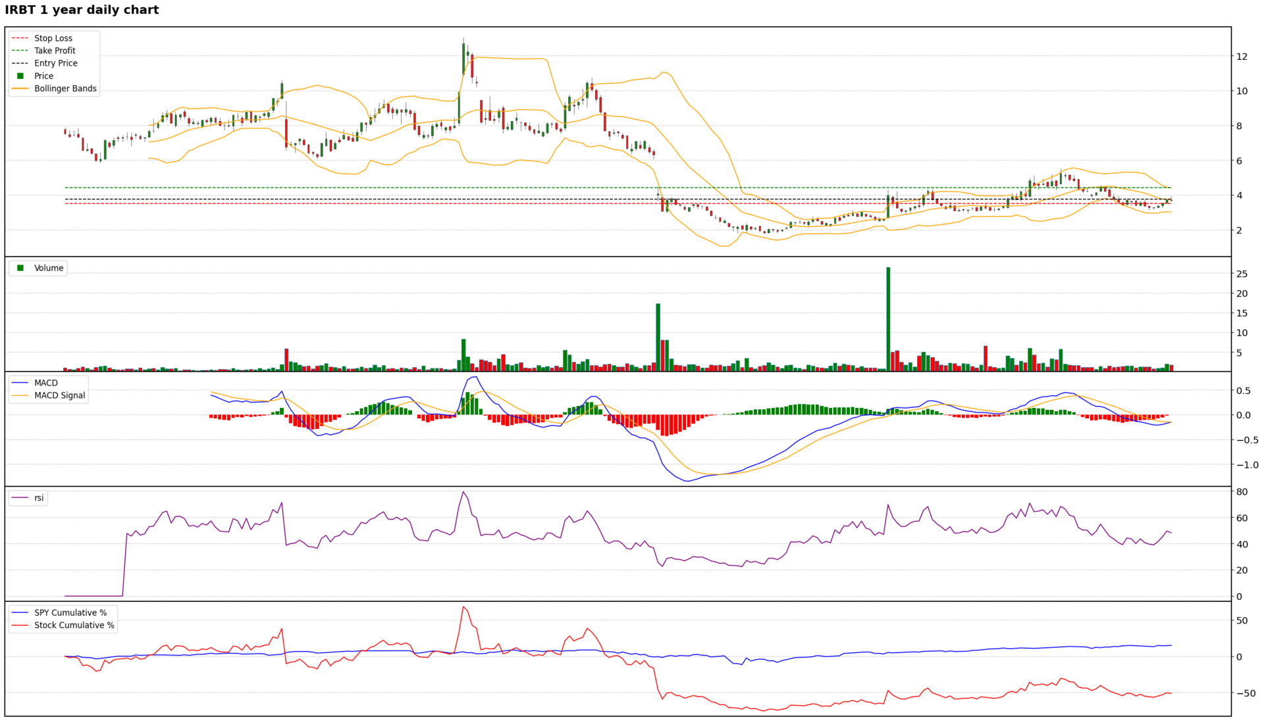Click the green Volume legend square

point(20,268)
